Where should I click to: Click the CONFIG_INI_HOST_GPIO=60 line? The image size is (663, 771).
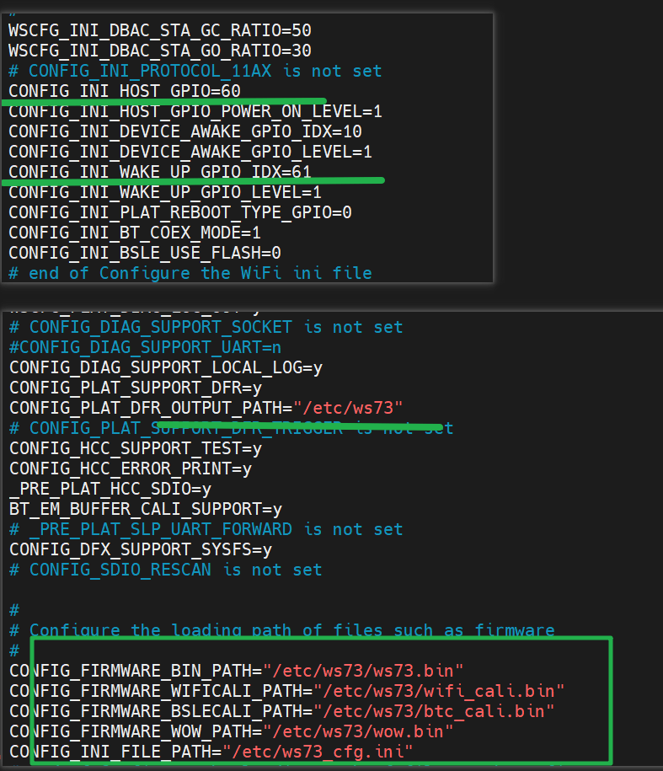click(x=125, y=91)
